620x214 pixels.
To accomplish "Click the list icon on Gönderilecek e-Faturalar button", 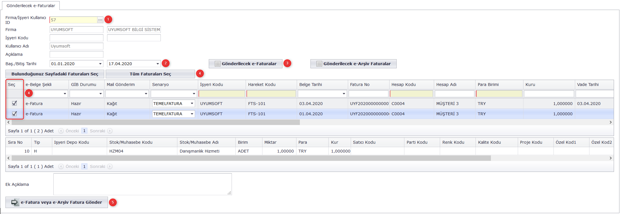I will click(217, 64).
